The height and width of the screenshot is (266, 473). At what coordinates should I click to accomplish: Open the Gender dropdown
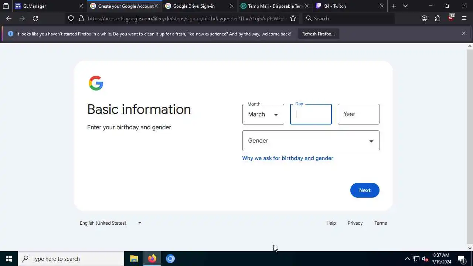click(x=311, y=141)
